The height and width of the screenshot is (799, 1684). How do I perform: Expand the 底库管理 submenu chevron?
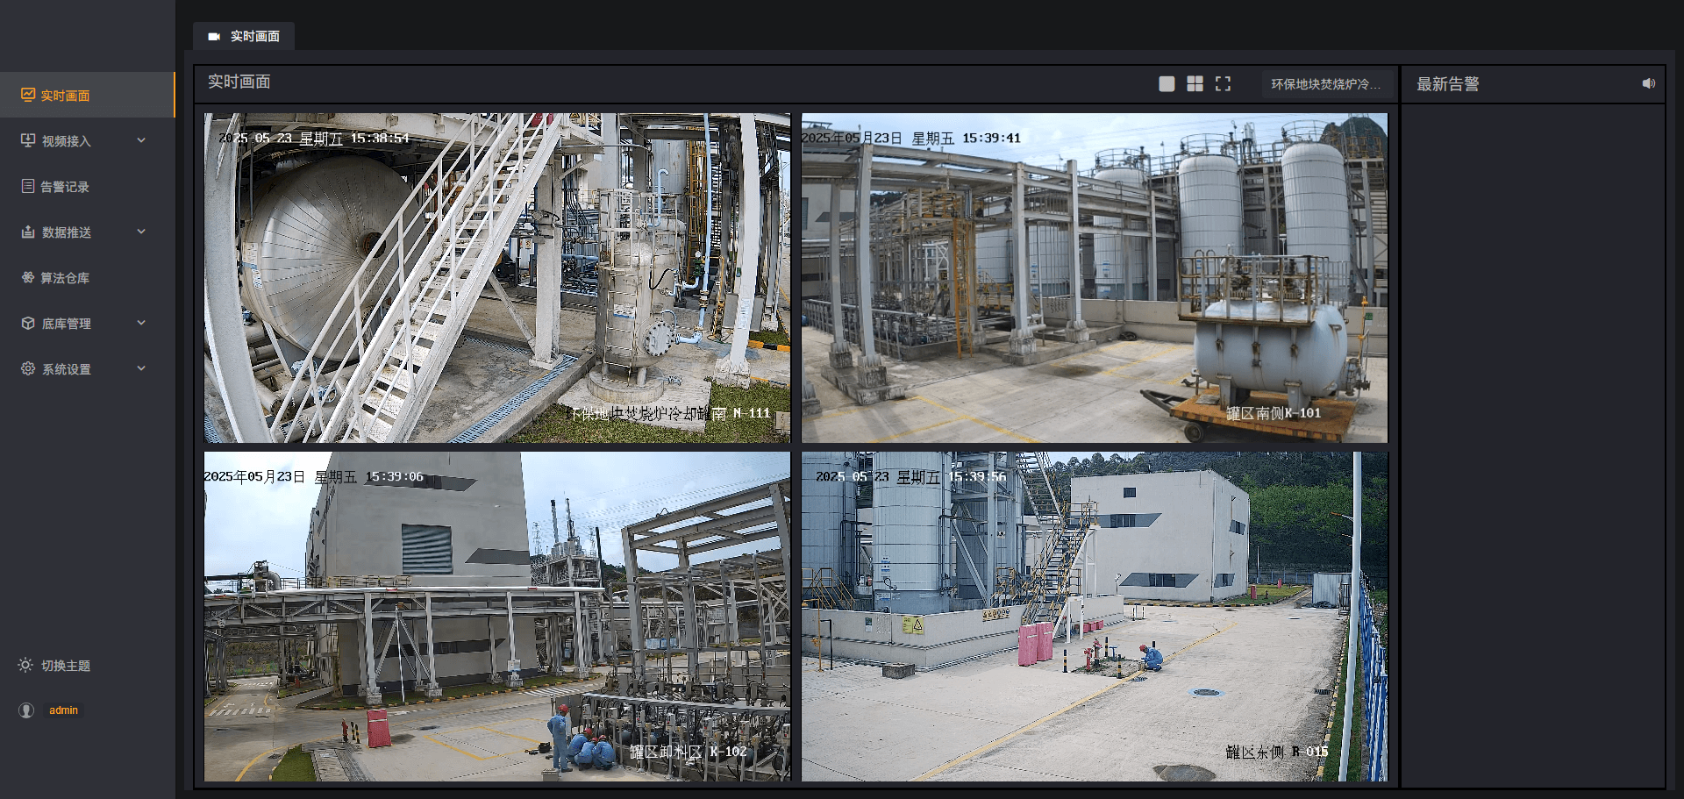coord(141,323)
